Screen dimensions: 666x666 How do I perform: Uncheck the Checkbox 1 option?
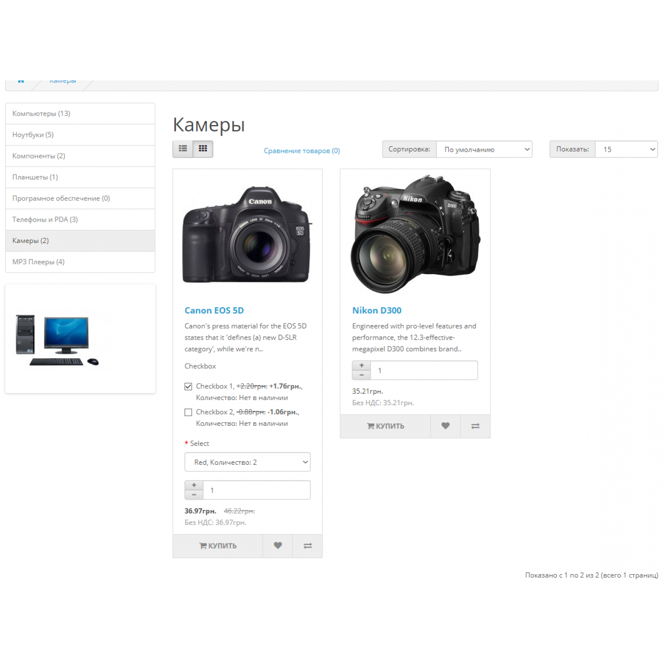[x=188, y=386]
